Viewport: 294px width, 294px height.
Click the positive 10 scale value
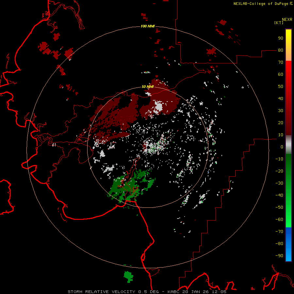(281, 135)
